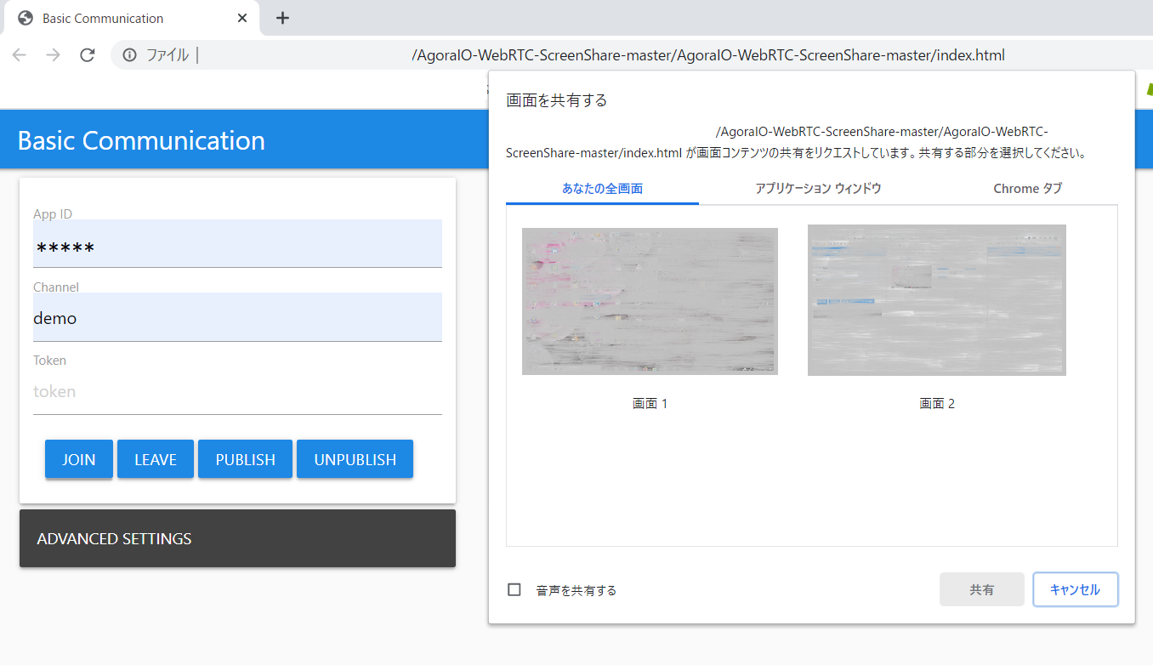Click the 画面 1 label text
The width and height of the screenshot is (1153, 665).
point(650,403)
